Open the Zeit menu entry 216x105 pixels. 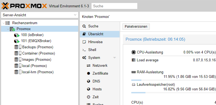pyautogui.click(x=100, y=97)
